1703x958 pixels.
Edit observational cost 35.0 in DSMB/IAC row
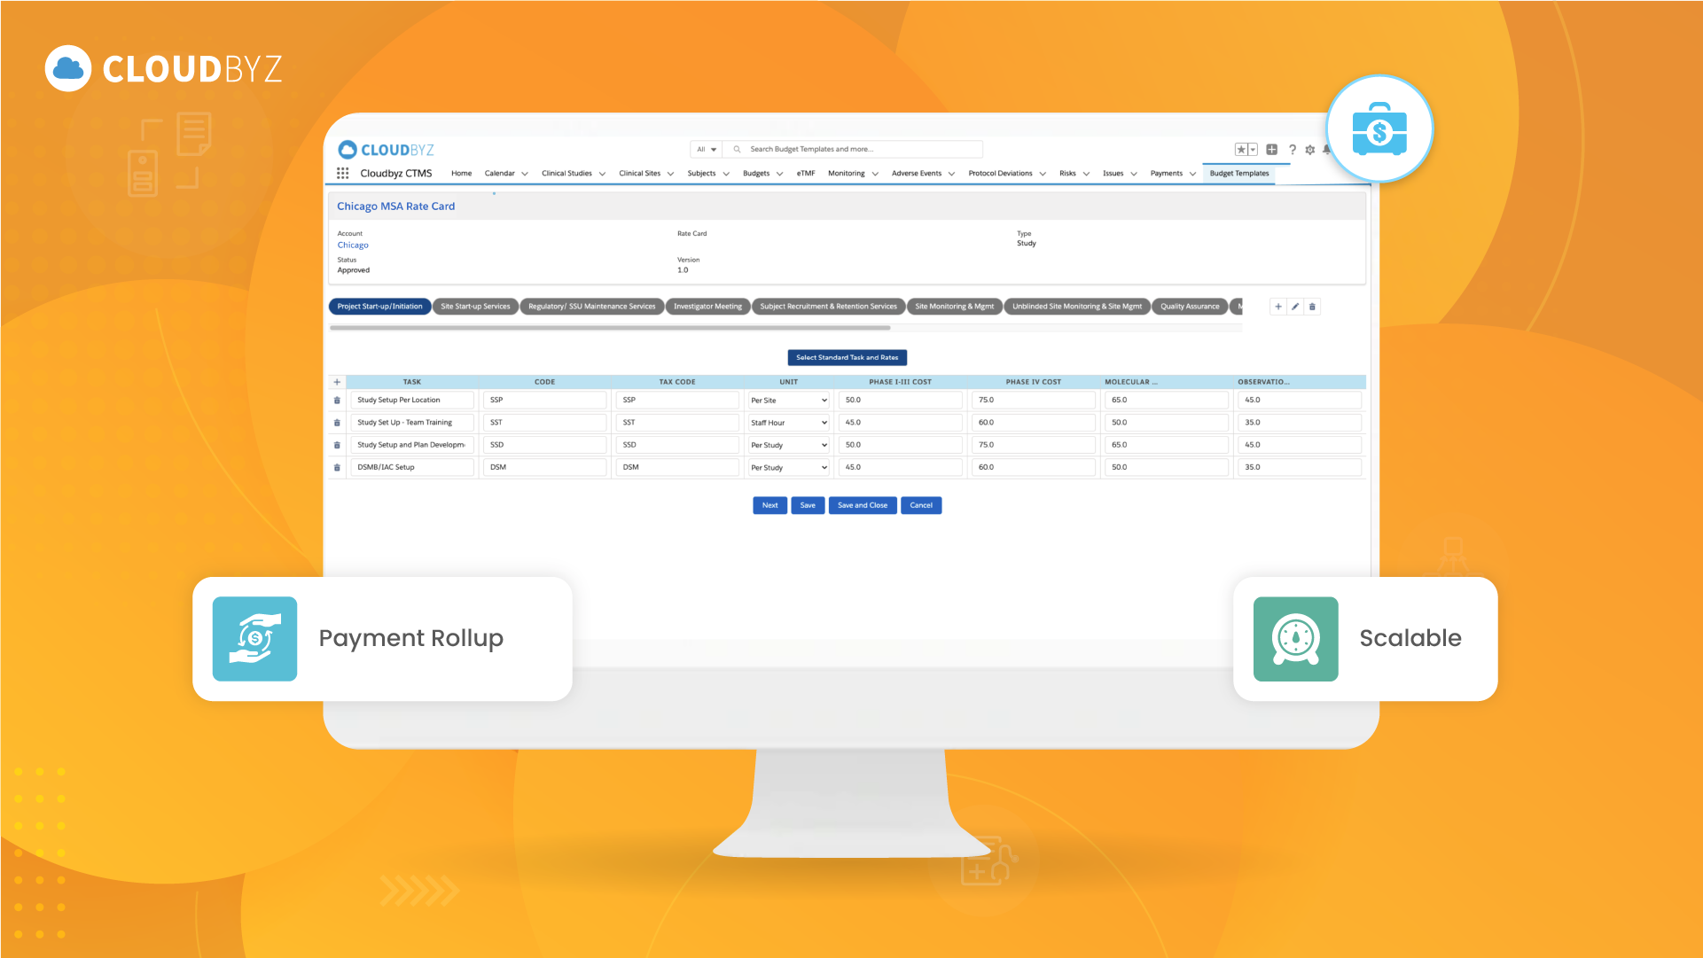[x=1300, y=467]
